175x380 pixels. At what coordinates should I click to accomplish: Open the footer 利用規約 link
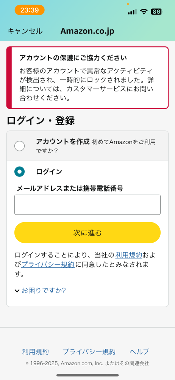[36, 351]
